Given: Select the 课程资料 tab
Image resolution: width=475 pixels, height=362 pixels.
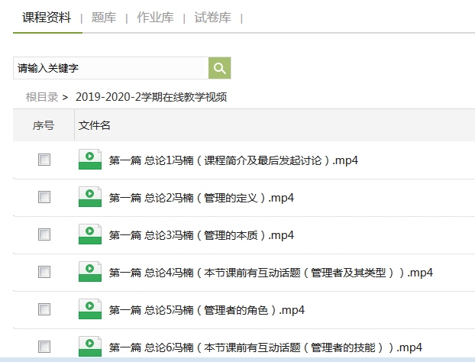Looking at the screenshot, I should [47, 18].
